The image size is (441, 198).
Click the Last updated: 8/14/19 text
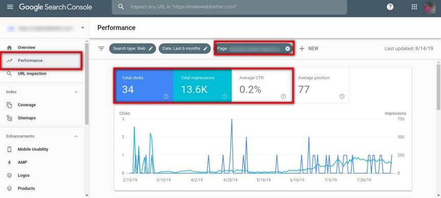(409, 49)
